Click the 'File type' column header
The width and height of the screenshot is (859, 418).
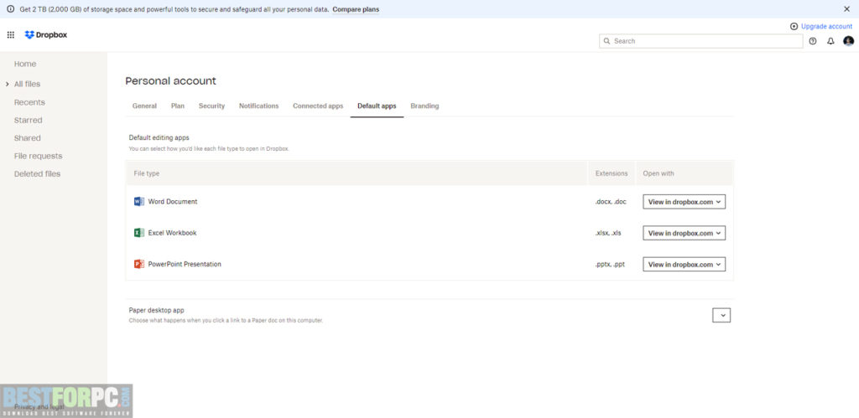[147, 173]
